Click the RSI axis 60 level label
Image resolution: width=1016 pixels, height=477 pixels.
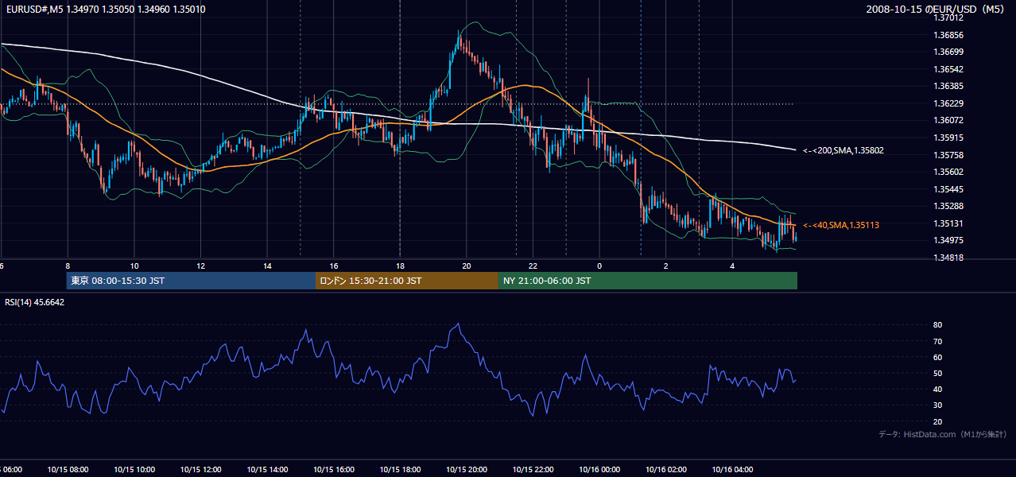tap(937, 357)
